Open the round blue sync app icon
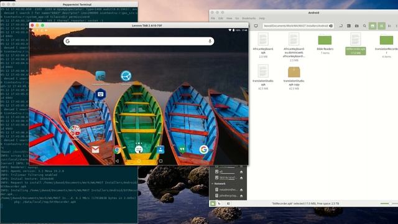Viewport: 398px width, 224px height. [x=126, y=76]
